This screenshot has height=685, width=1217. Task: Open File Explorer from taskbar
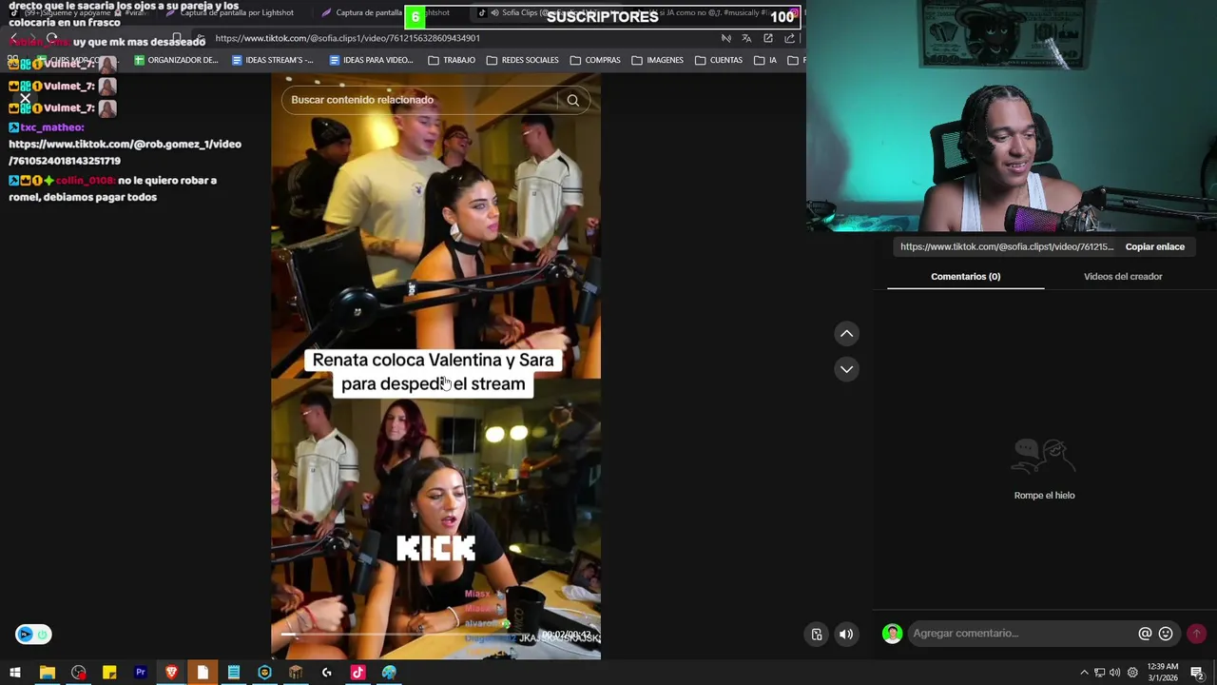point(47,673)
